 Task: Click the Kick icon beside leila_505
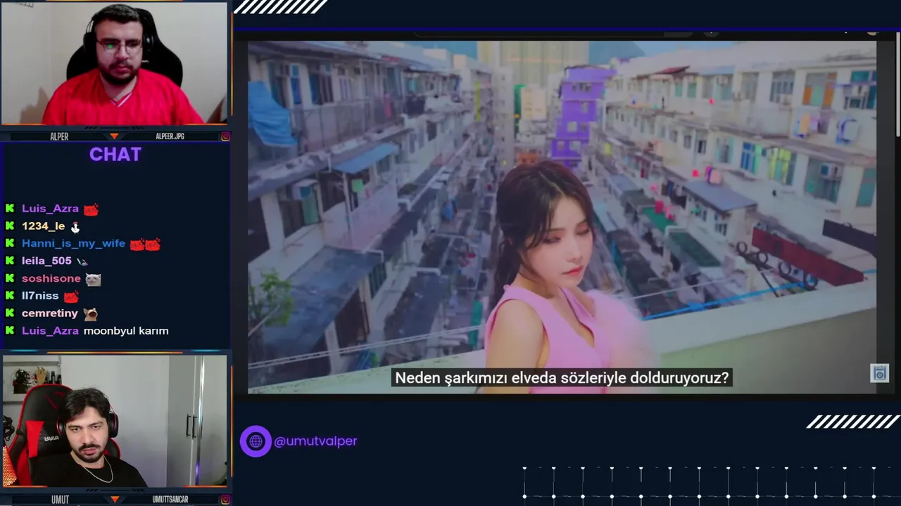[x=10, y=261]
